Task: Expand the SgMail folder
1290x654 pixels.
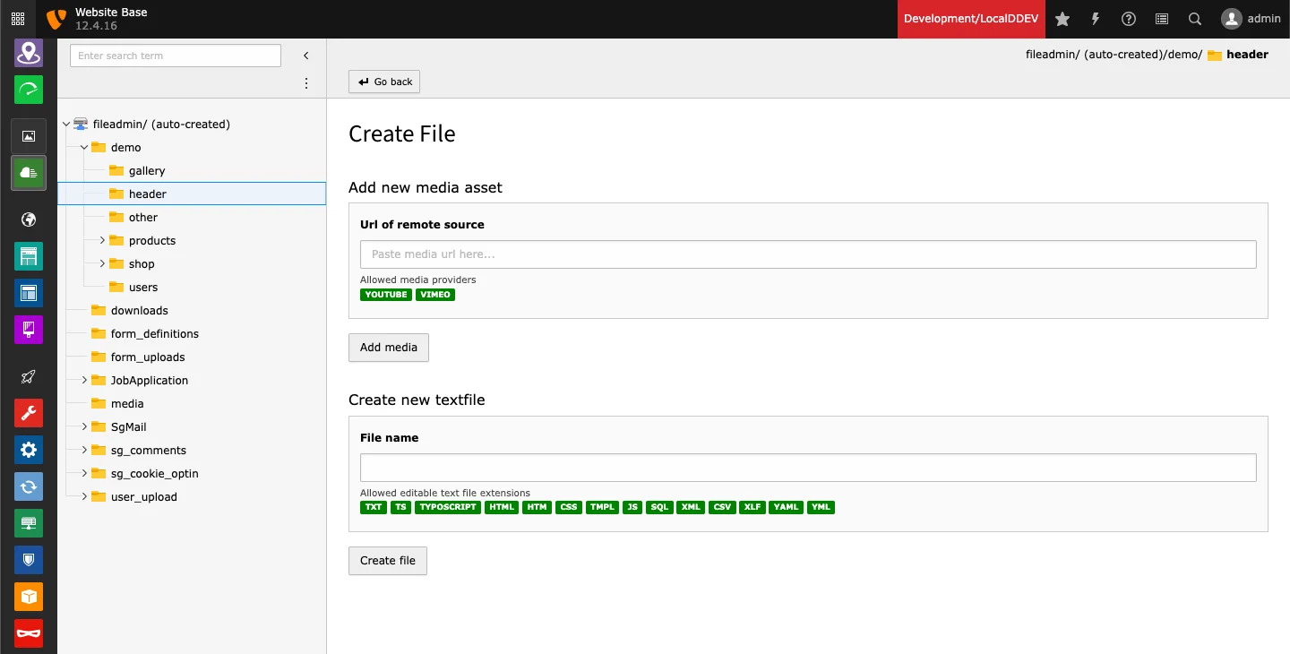Action: [x=84, y=426]
